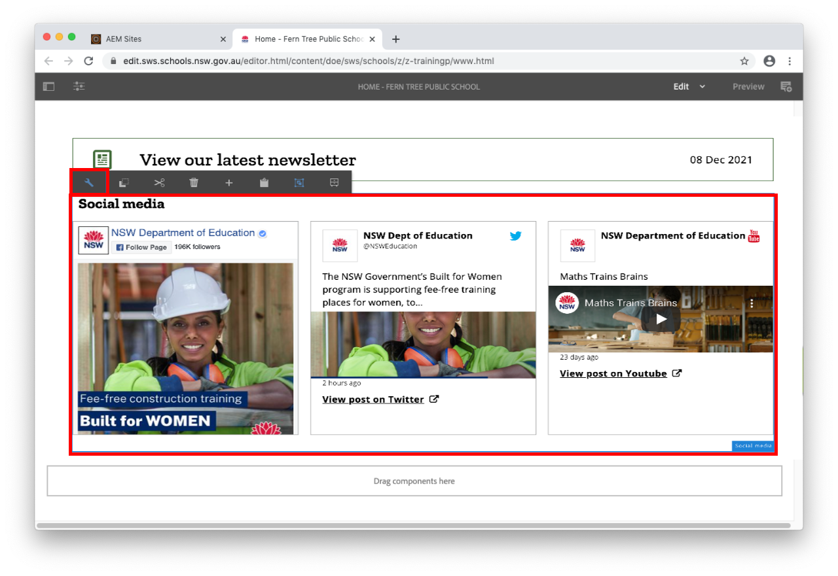Open View our latest newsletter link
Image resolution: width=838 pixels, height=576 pixels.
coord(247,160)
